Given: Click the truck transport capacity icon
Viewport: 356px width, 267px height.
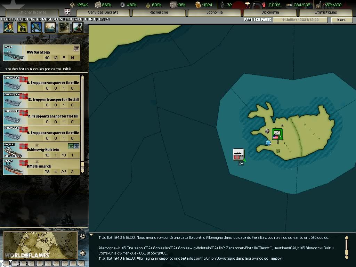Looking at the screenshot, I should (289, 5).
